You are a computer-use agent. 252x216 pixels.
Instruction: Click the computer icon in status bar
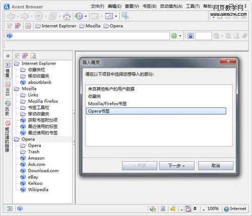coord(163,208)
